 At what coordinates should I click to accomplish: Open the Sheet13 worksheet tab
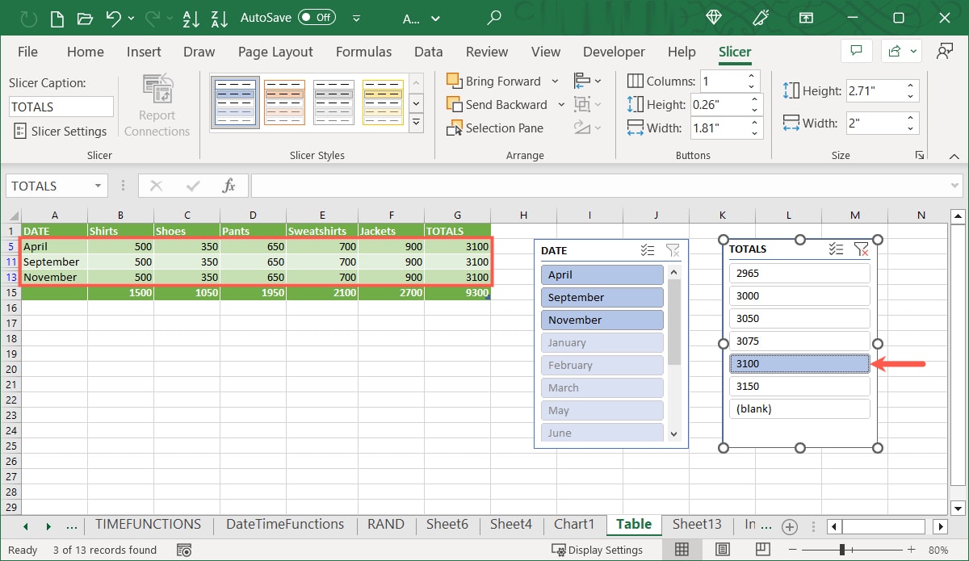coord(697,524)
